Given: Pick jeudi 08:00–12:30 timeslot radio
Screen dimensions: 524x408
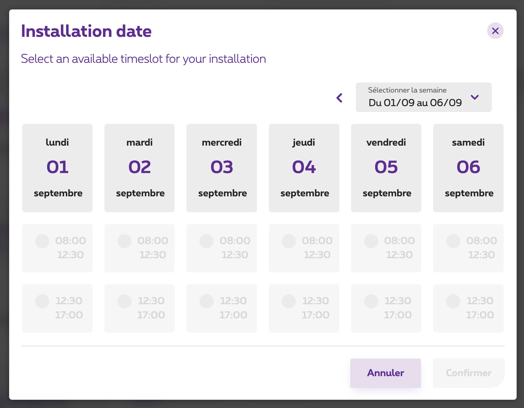Looking at the screenshot, I should [289, 241].
